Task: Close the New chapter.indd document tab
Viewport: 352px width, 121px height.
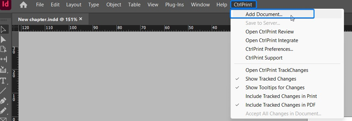Action: [x=81, y=19]
